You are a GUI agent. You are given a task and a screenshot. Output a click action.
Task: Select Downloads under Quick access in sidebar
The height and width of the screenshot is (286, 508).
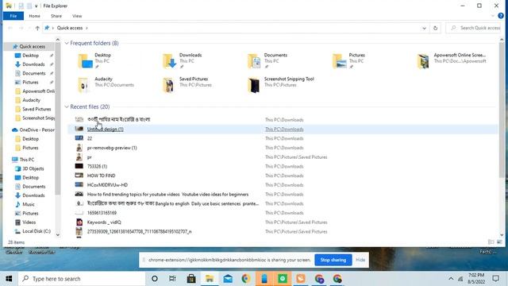(33, 64)
